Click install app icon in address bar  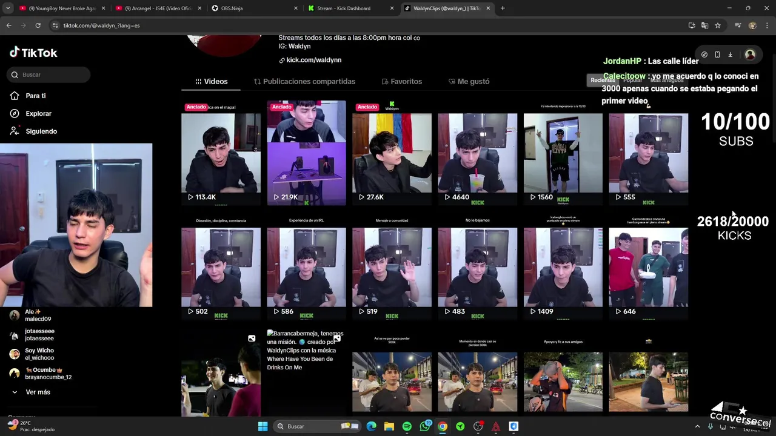(x=692, y=25)
